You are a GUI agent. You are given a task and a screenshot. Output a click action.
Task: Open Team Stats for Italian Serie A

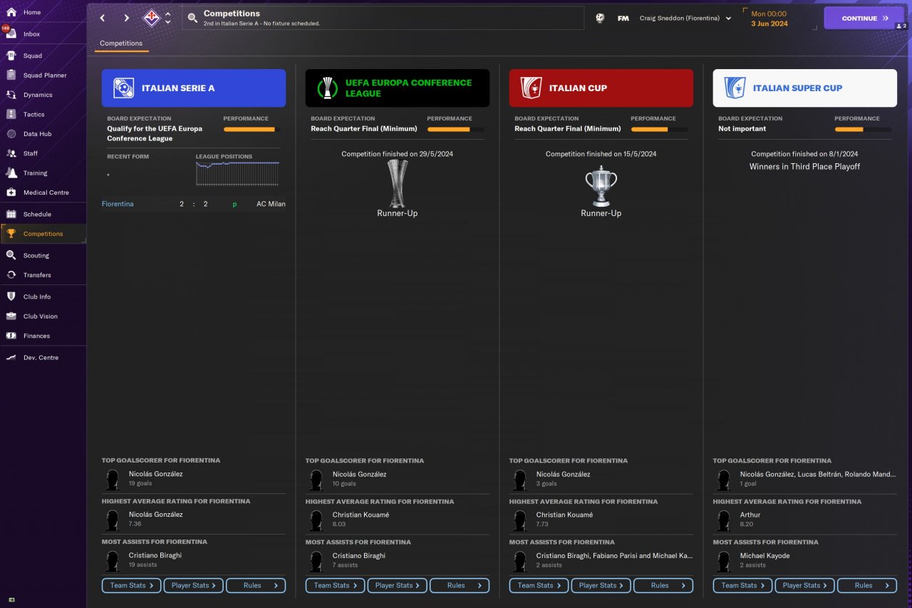pyautogui.click(x=132, y=585)
